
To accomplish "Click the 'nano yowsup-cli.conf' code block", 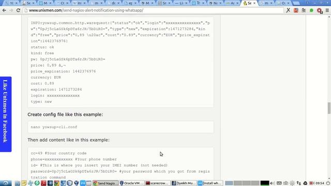I will click(121, 127).
